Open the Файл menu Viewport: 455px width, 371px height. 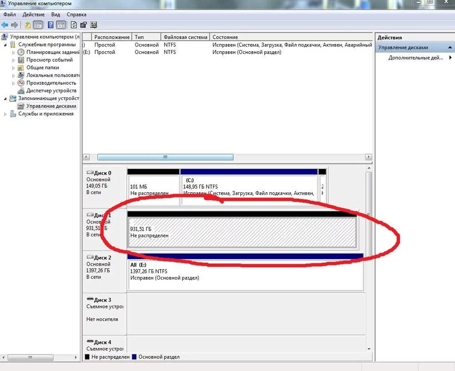(x=9, y=15)
